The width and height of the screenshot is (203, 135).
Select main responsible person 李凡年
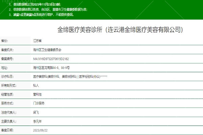point(37,122)
